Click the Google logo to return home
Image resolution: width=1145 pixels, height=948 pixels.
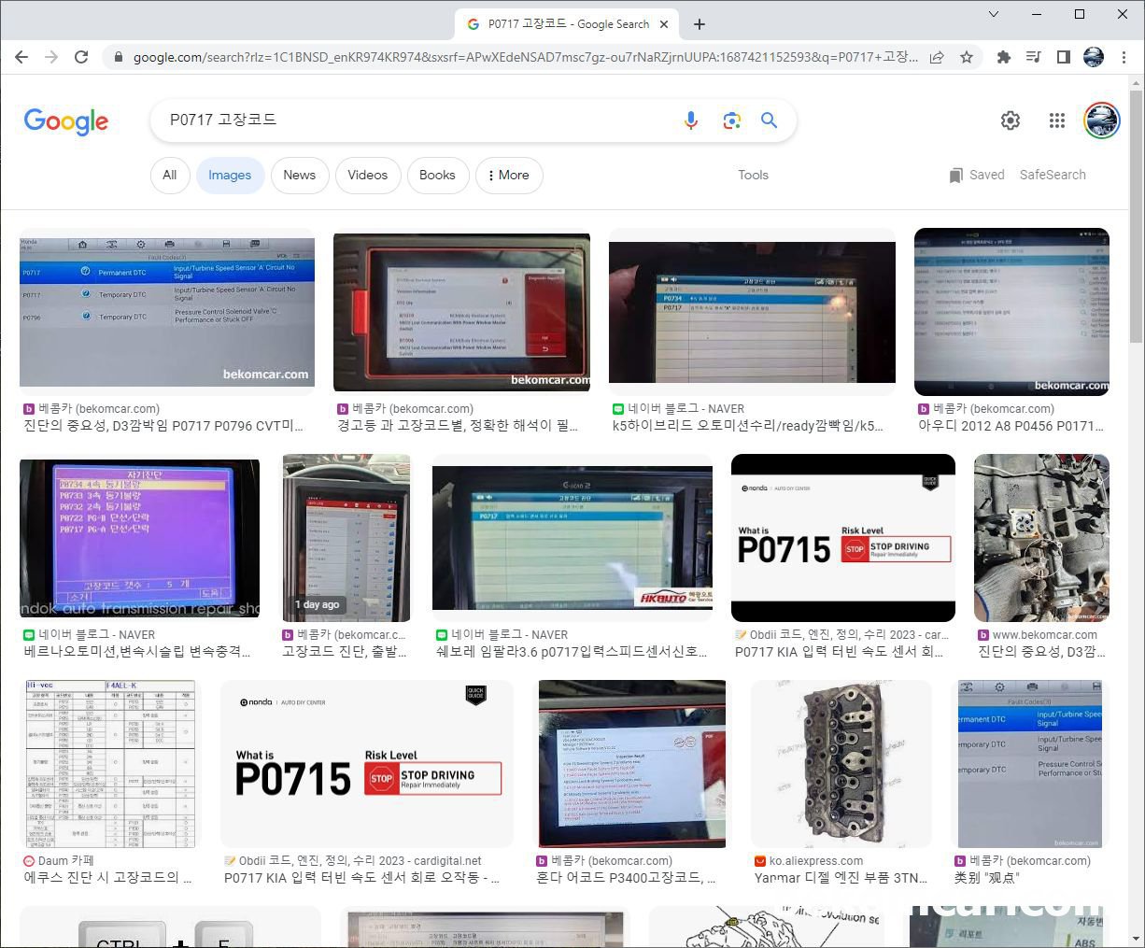click(x=65, y=121)
